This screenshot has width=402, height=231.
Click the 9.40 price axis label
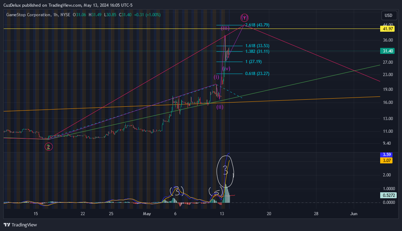pyautogui.click(x=387, y=143)
